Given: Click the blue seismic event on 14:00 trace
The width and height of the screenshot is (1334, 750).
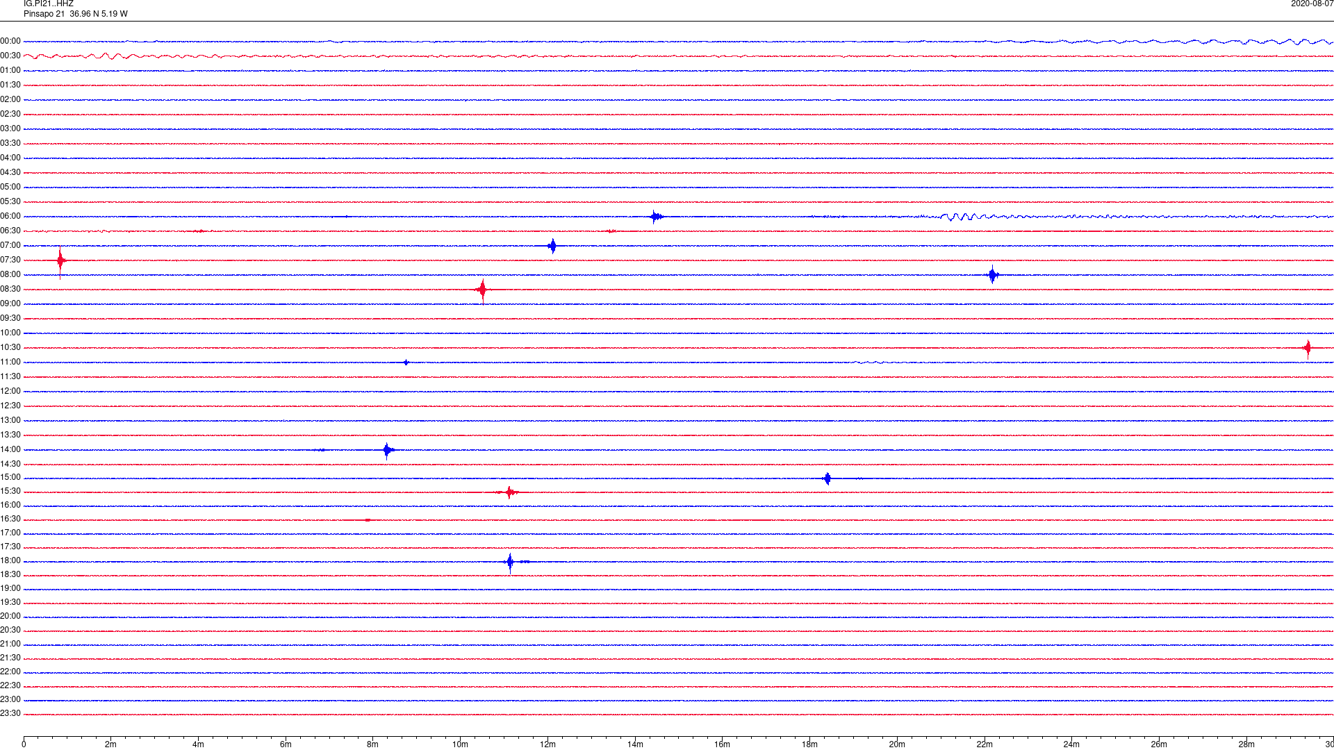Looking at the screenshot, I should (x=388, y=450).
